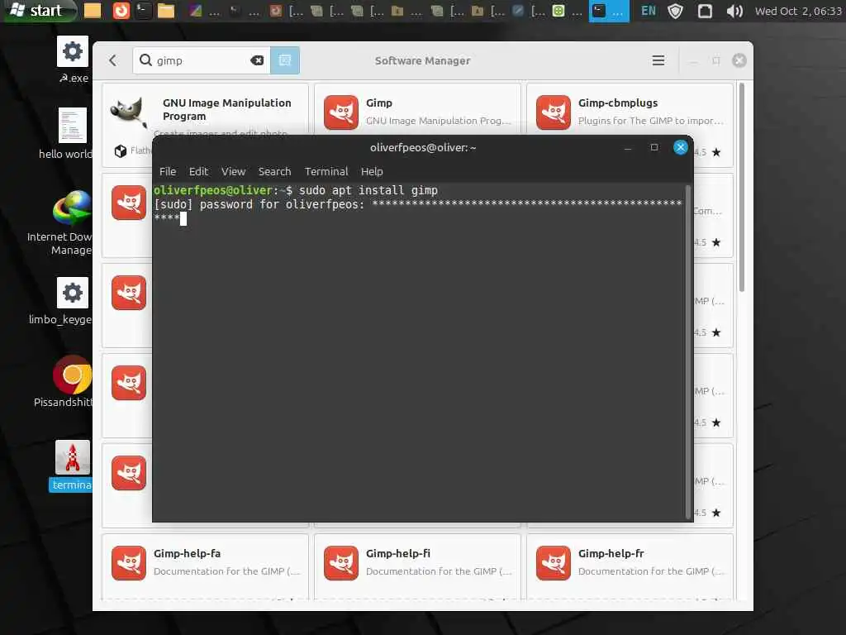The height and width of the screenshot is (635, 846).
Task: Open the start menu button
Action: pos(38,10)
